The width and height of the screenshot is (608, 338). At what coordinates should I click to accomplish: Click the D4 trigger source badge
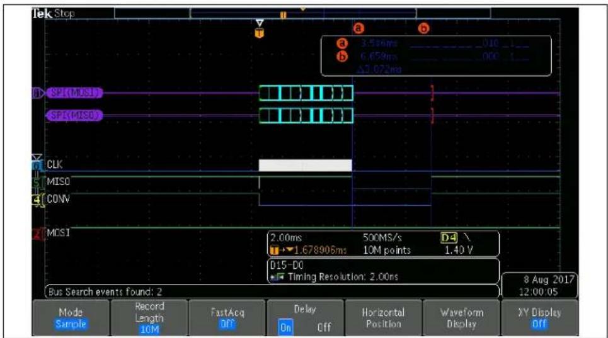tap(449, 238)
